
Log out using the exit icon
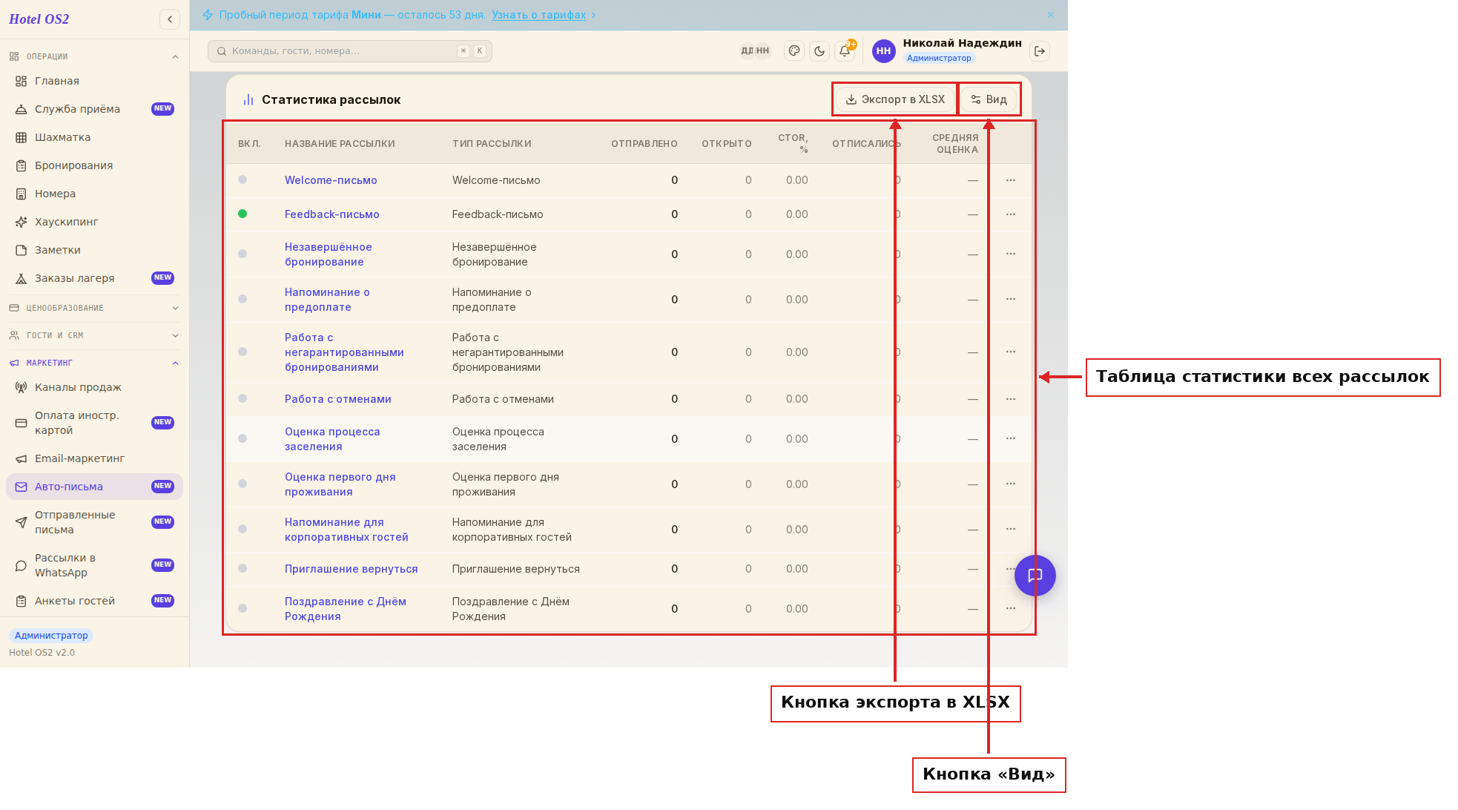pyautogui.click(x=1040, y=51)
